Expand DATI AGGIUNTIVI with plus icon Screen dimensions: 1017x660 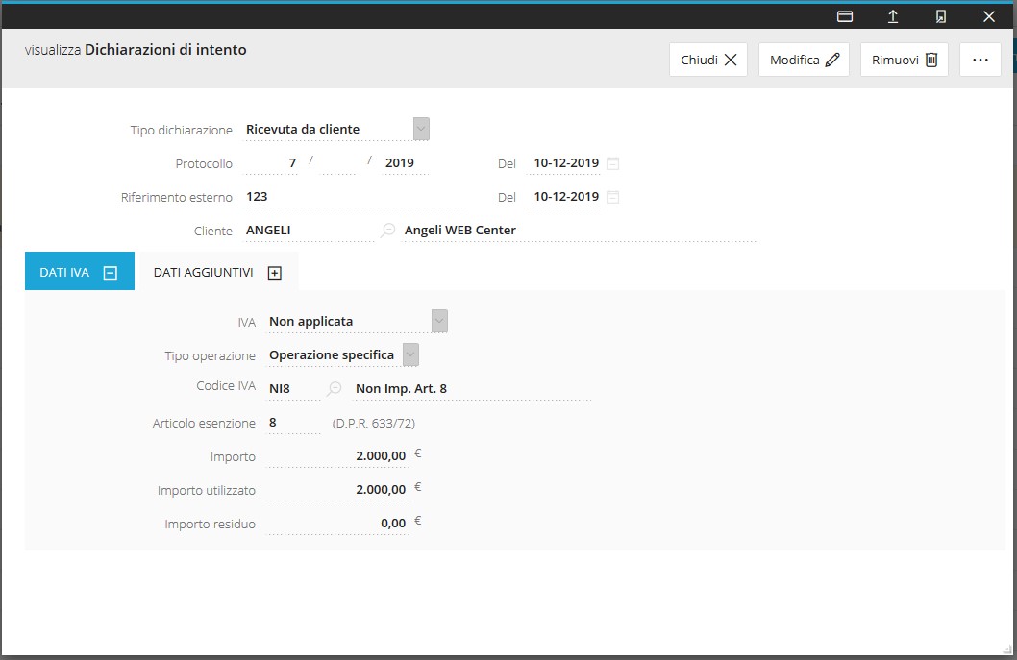point(275,273)
